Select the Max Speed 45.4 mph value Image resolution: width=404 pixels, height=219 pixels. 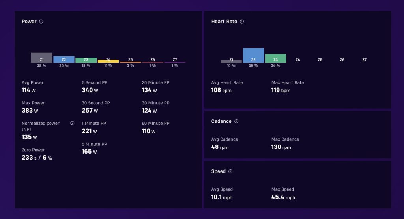[x=283, y=197]
